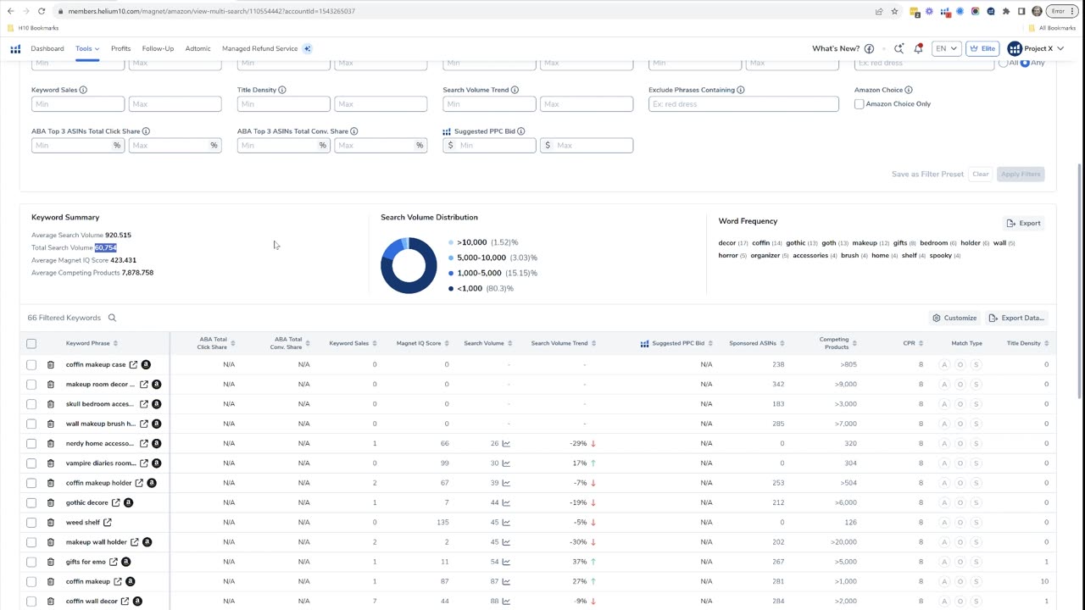Delete the coffin makeup case row
This screenshot has width=1085, height=610.
click(x=50, y=364)
